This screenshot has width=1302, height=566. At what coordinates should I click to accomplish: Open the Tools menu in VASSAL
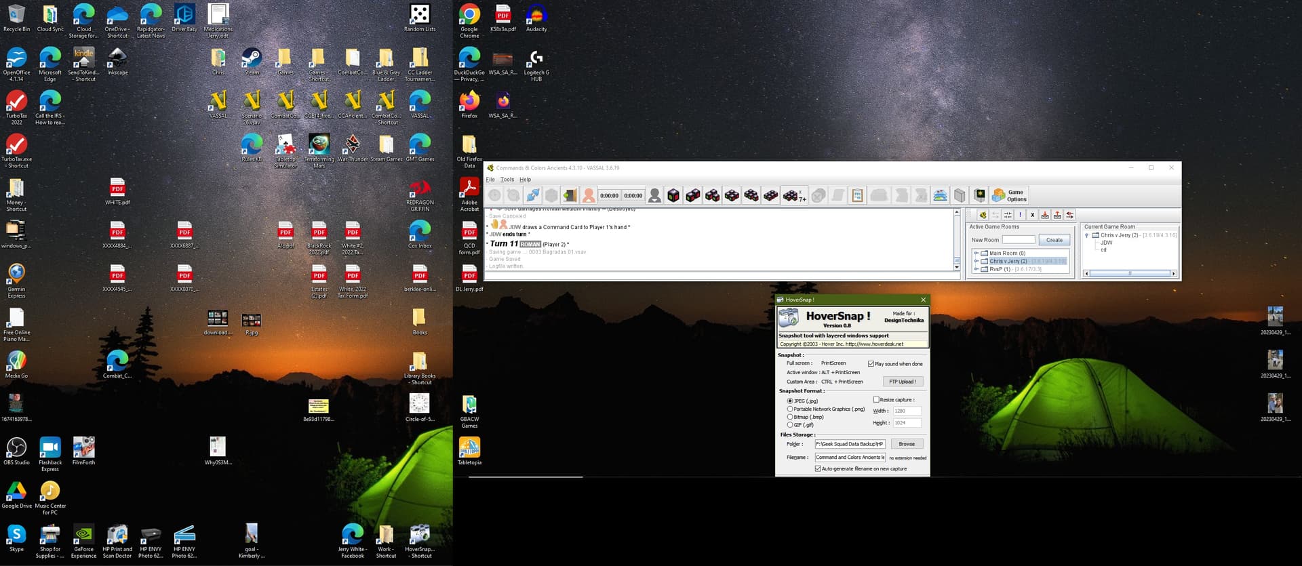(x=507, y=180)
